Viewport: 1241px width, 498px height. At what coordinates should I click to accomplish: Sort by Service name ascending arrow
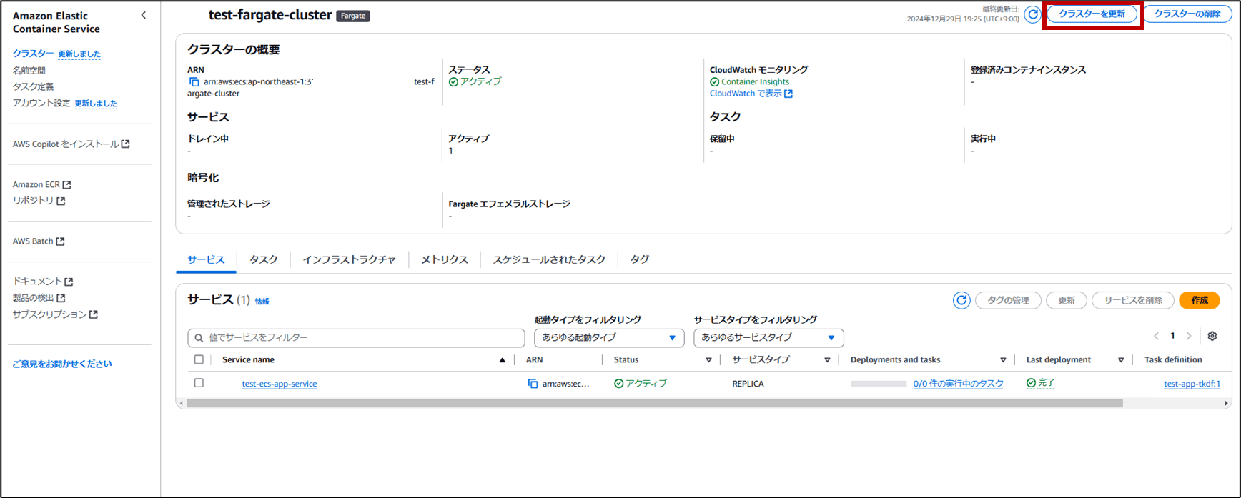(x=502, y=360)
